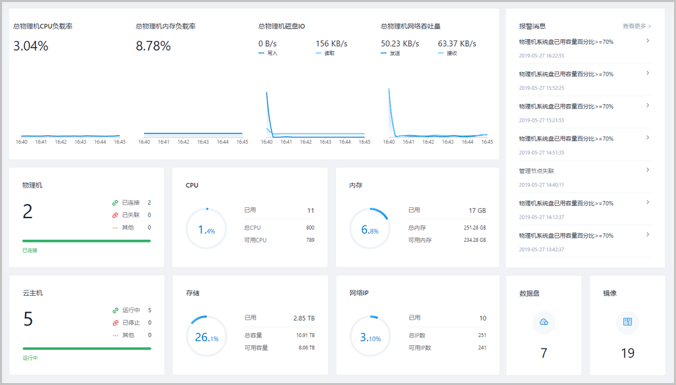Click the red 已停止 status icon
The height and width of the screenshot is (385, 676).
pos(116,323)
